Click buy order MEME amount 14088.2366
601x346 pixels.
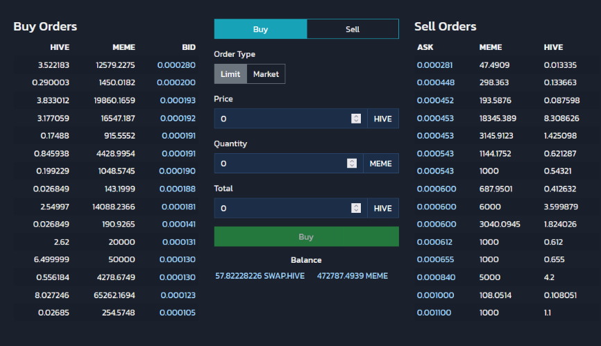114,207
